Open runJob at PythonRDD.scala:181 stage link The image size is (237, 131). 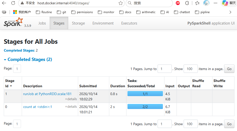pyautogui.click(x=47, y=94)
